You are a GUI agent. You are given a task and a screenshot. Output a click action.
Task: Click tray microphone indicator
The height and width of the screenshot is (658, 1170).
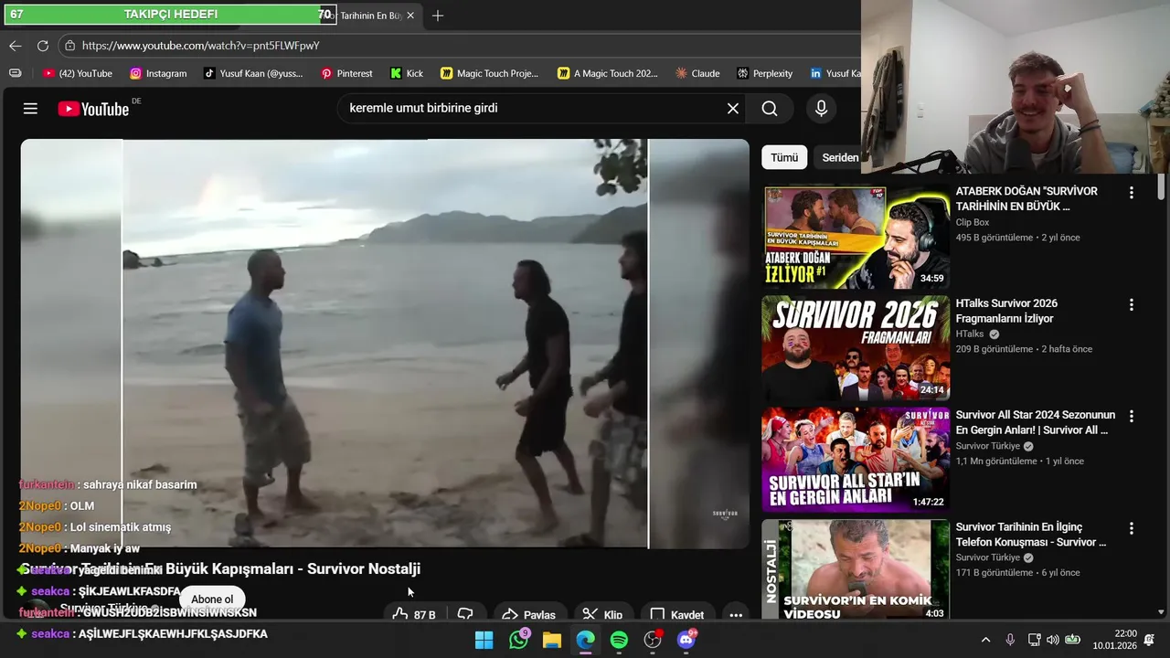click(1010, 640)
